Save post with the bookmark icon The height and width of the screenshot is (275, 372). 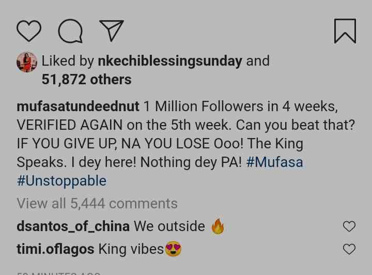pyautogui.click(x=345, y=31)
